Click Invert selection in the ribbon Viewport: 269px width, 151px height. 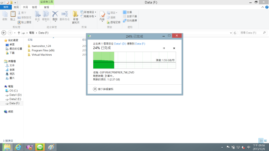130,21
